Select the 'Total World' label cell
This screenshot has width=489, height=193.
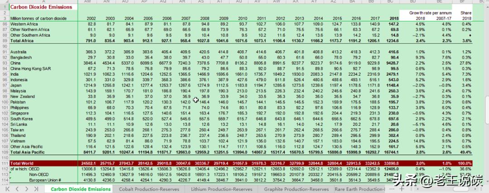(x=43, y=164)
